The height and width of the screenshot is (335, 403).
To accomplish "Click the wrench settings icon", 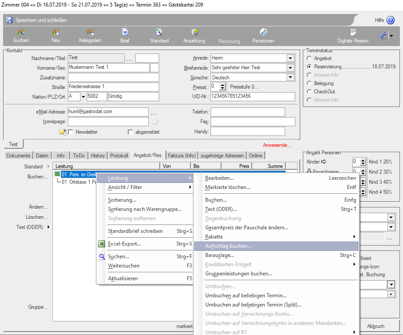I will click(x=383, y=36).
